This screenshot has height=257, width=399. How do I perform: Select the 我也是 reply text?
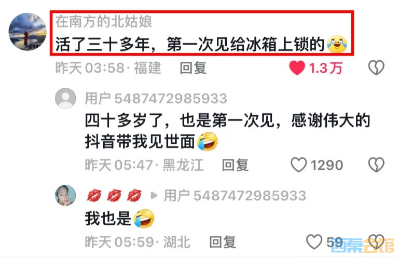click(108, 219)
